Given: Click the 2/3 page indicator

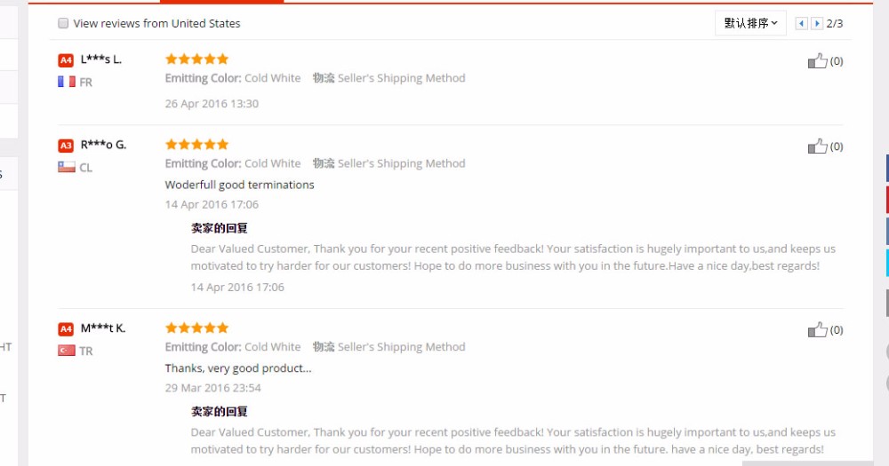Looking at the screenshot, I should (835, 23).
